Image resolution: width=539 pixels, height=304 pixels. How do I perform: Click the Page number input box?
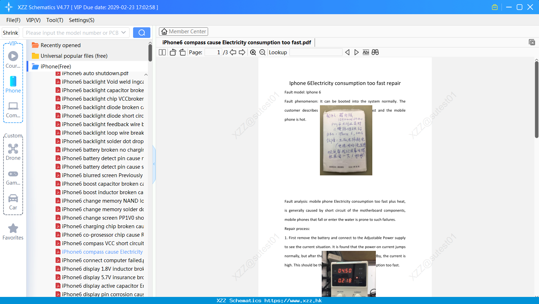(213, 52)
